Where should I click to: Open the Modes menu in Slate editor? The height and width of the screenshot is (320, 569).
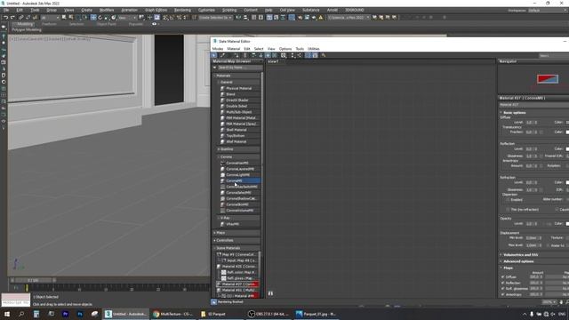(x=217, y=49)
